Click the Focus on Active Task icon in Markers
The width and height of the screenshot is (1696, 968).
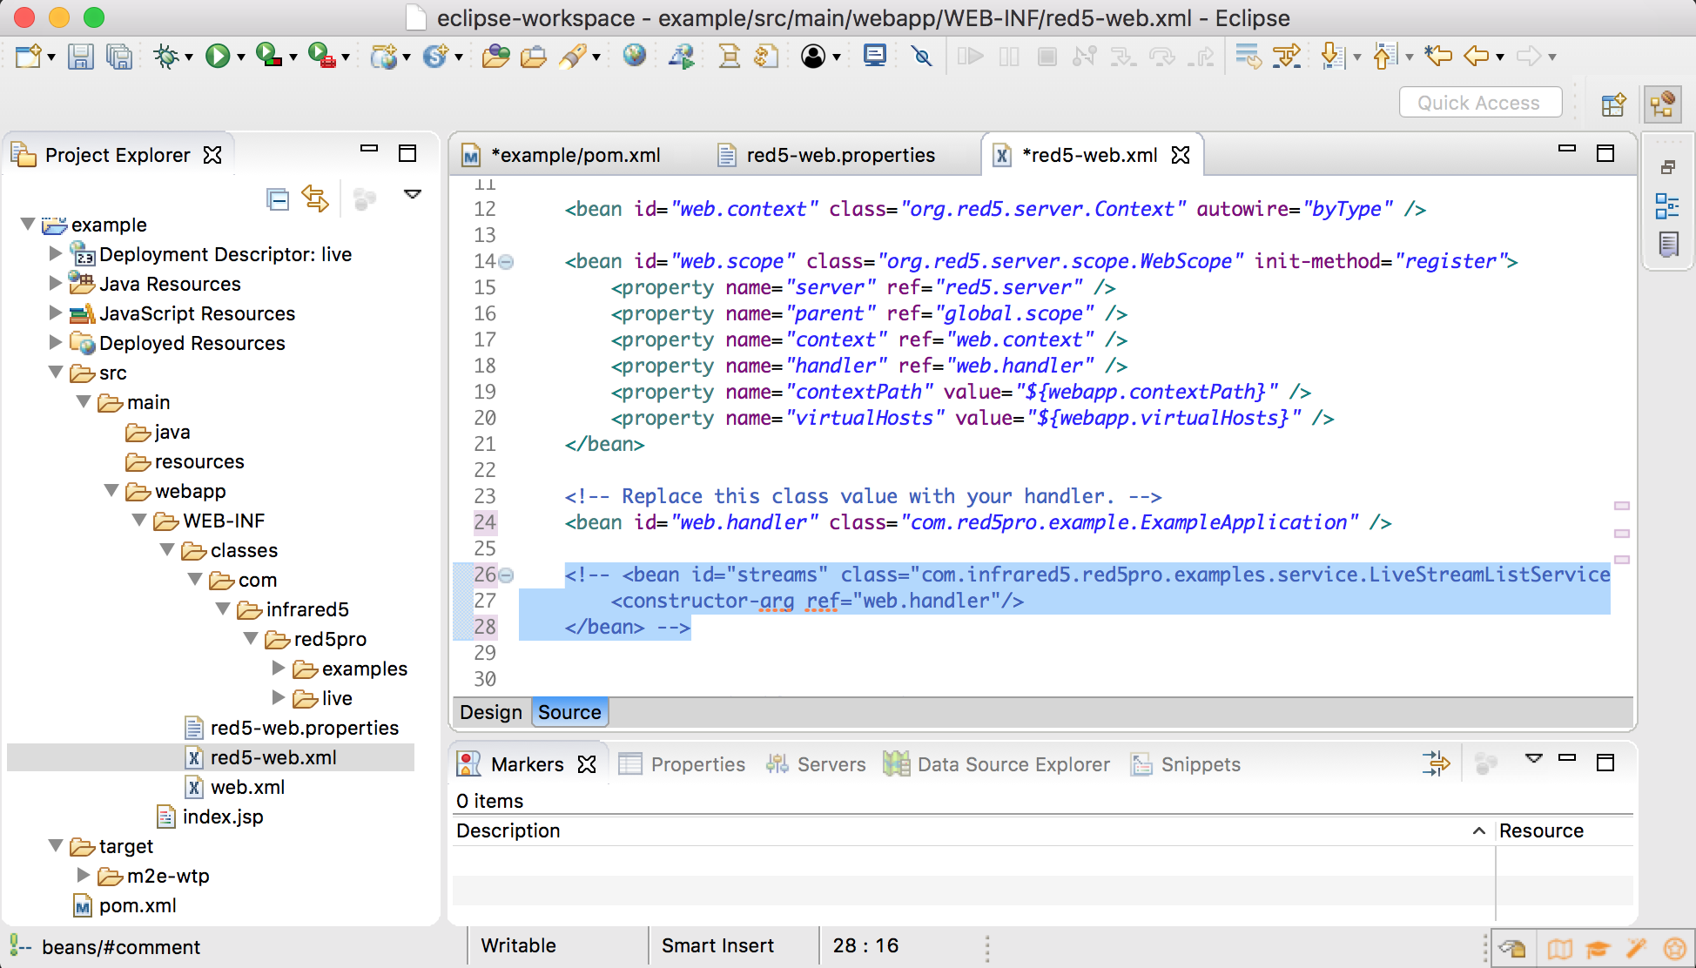1485,764
